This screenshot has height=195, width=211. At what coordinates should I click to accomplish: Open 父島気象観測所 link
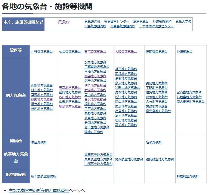[95, 26]
